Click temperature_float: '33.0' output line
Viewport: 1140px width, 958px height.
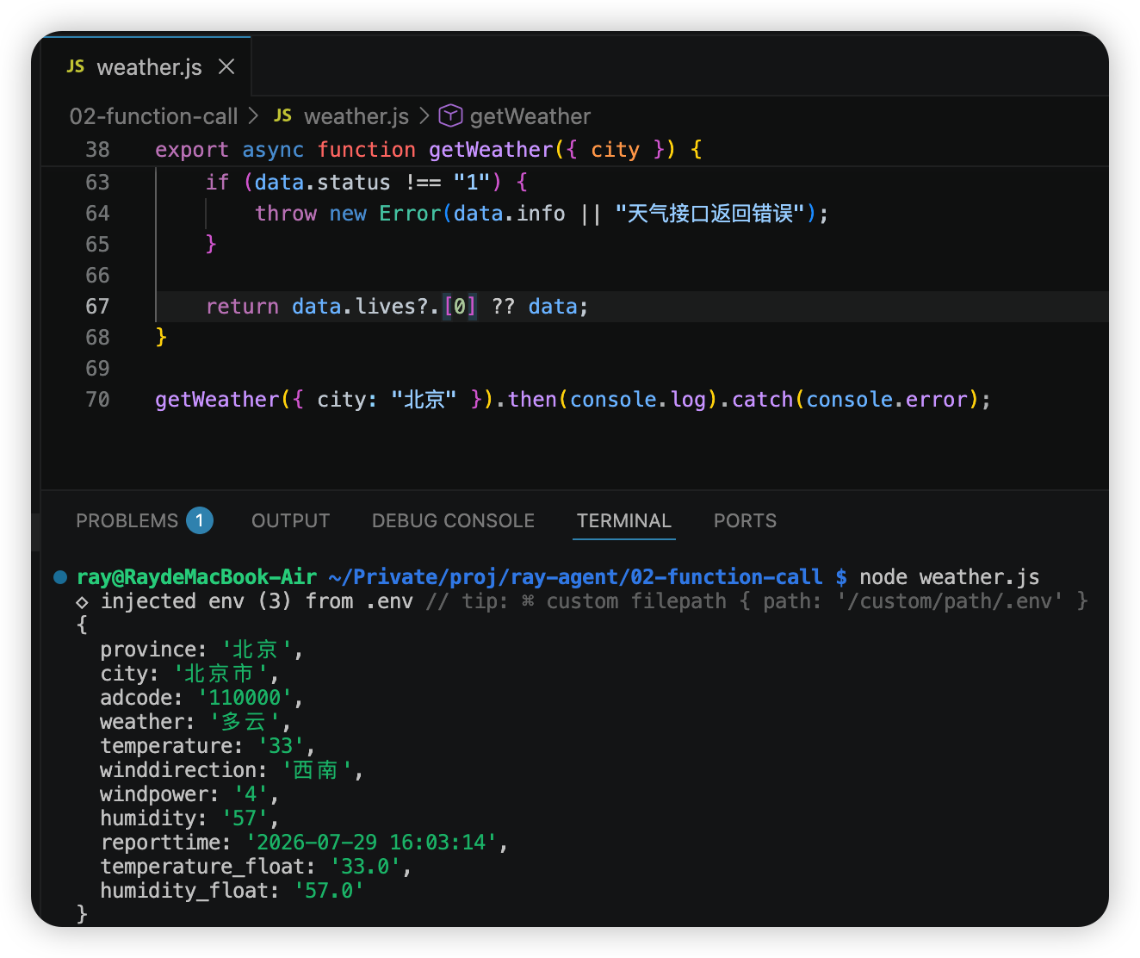(256, 866)
